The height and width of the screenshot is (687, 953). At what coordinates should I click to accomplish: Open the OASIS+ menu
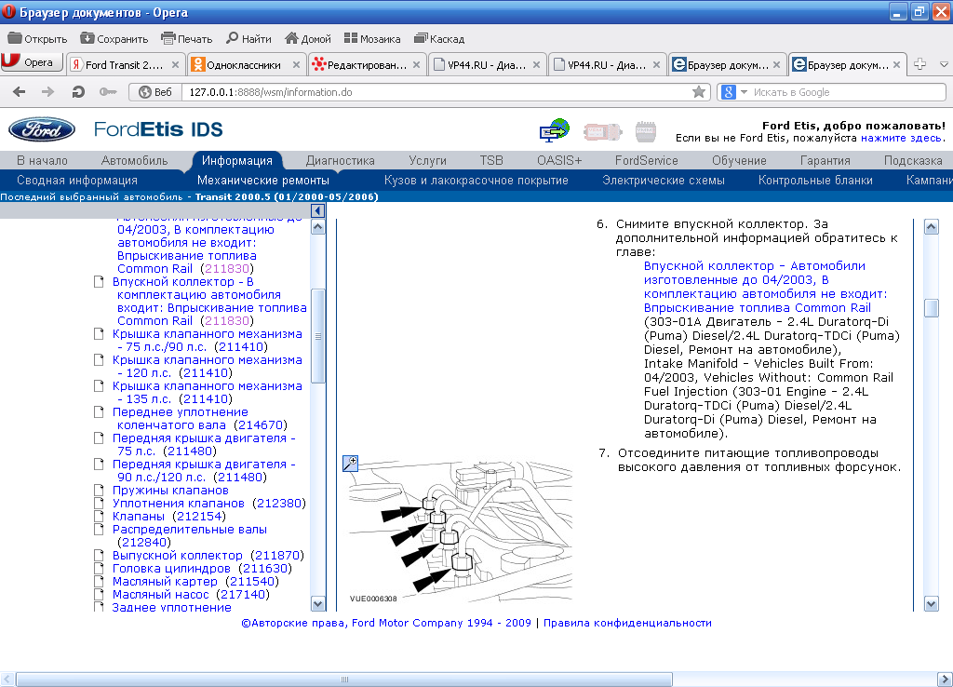tap(559, 160)
